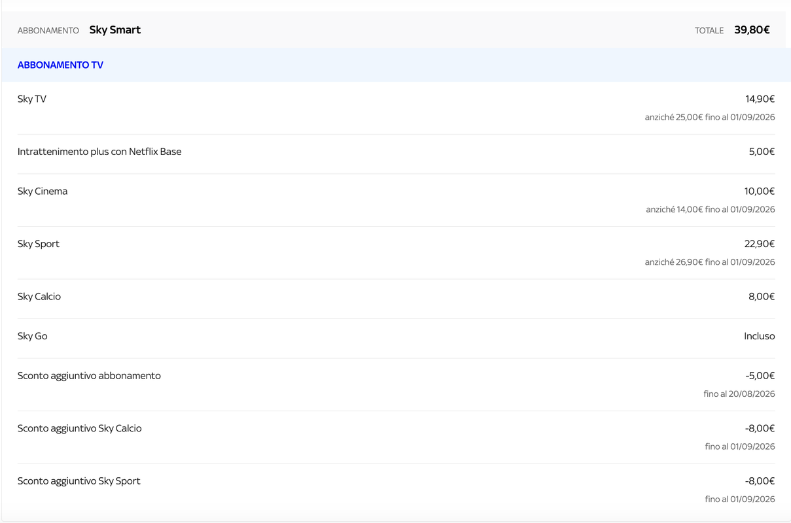Select the Sky Sport price 22,90€
The width and height of the screenshot is (791, 523).
(x=760, y=244)
